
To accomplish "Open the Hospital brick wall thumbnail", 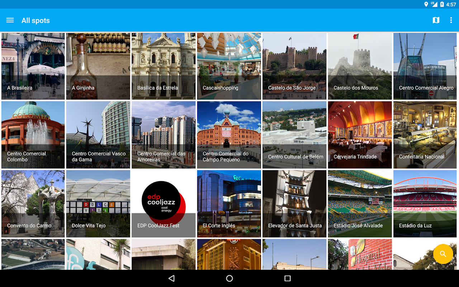I will click(x=360, y=254).
